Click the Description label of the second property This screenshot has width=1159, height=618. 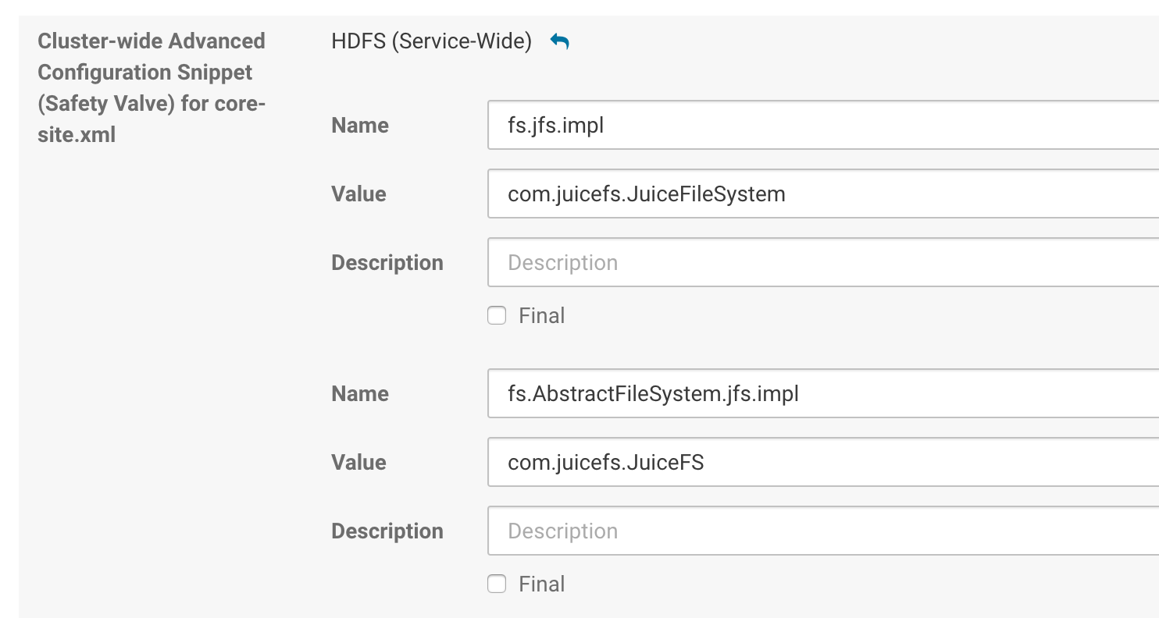[387, 531]
